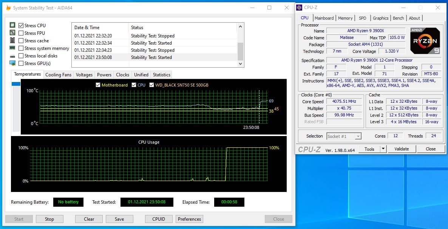Click the Close button in CPU-Z footer

[x=431, y=149]
